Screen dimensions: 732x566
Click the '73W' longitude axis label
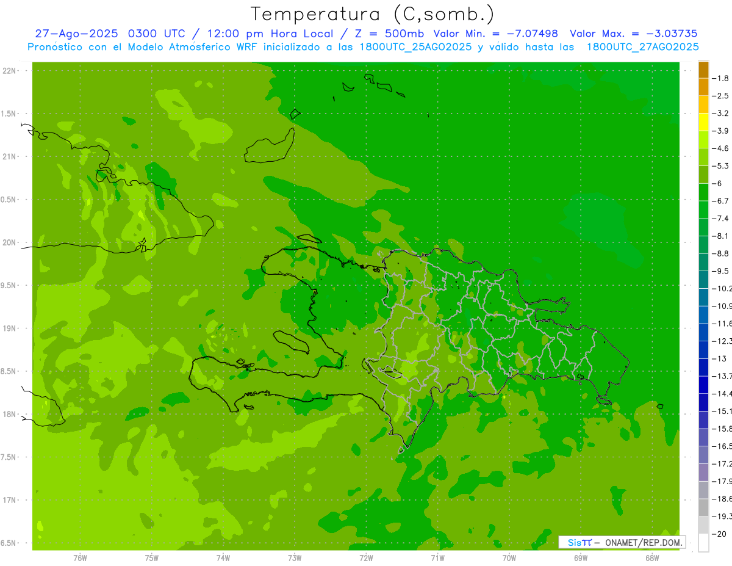coord(295,558)
